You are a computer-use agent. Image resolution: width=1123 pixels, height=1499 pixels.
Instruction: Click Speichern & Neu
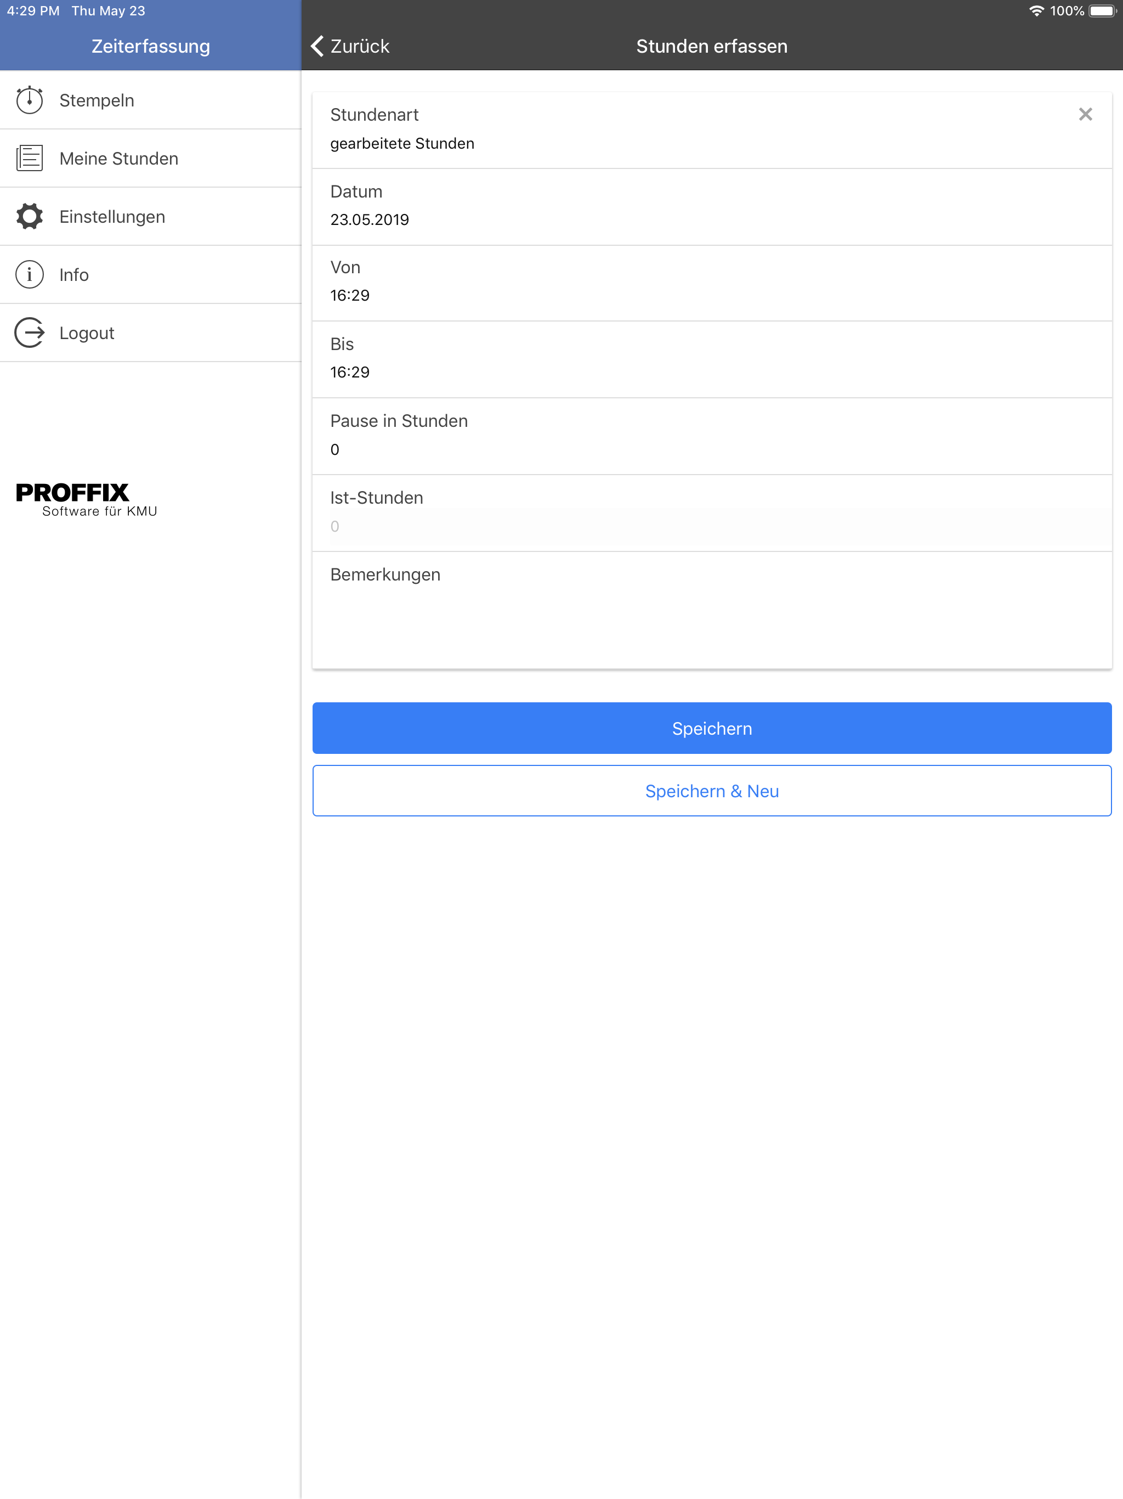[x=711, y=790]
